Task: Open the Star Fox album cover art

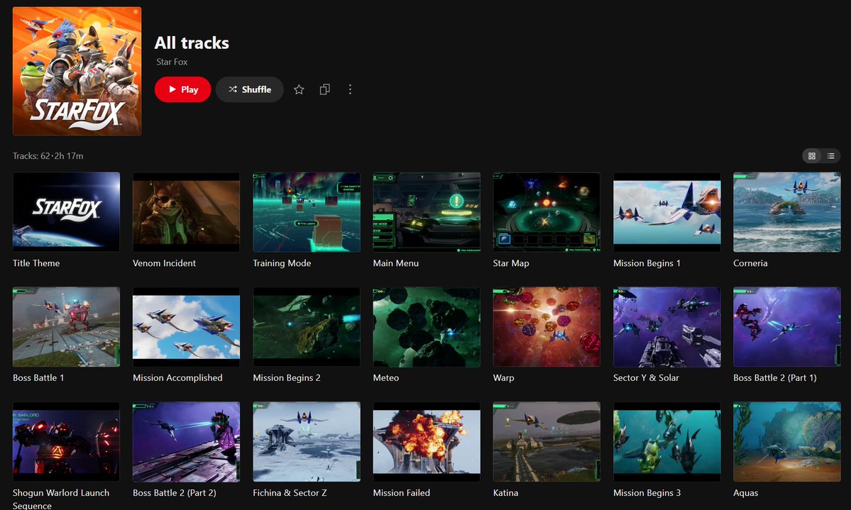Action: 77,71
